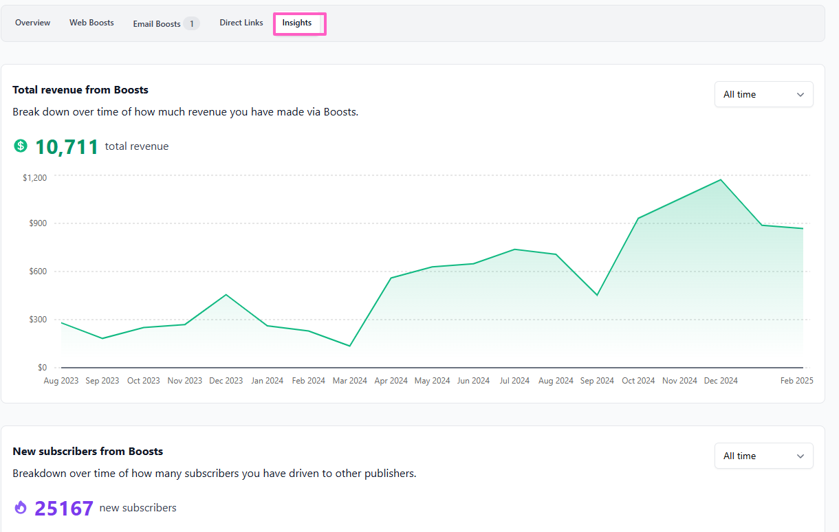Click the green dollar sign revenue icon

(x=21, y=146)
